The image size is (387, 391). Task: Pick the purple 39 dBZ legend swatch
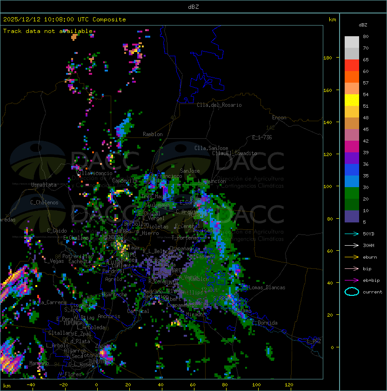352,158
